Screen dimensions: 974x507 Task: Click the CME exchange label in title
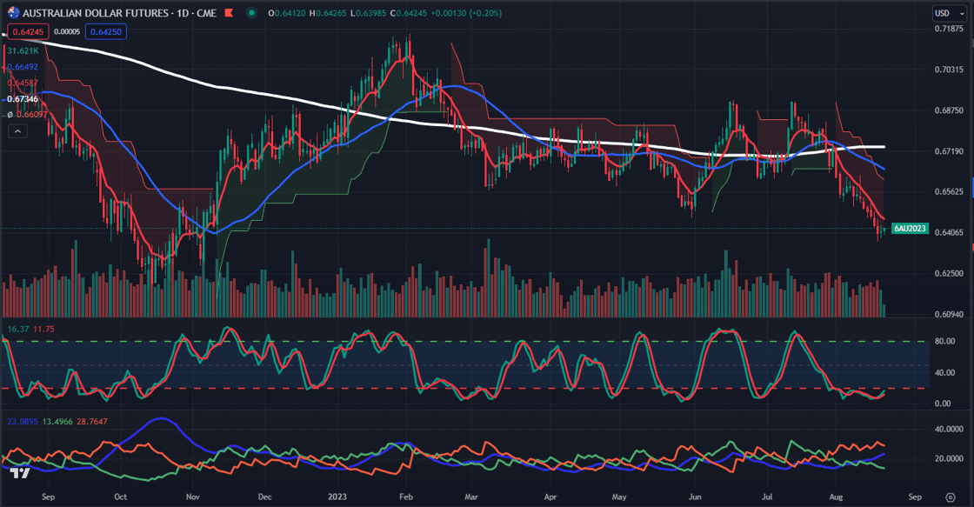[207, 12]
